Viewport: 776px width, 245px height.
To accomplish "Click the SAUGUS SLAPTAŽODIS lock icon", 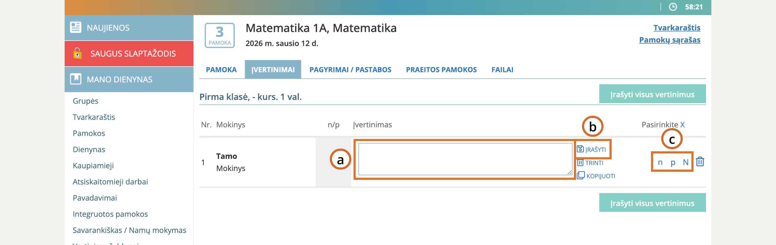I will (x=77, y=53).
